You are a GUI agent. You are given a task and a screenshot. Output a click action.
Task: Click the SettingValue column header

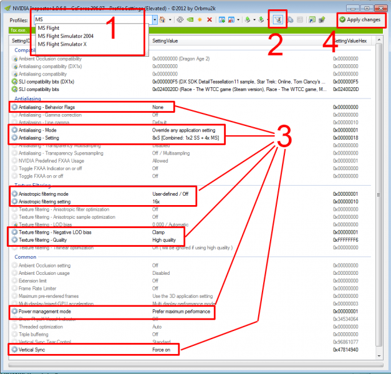point(165,41)
